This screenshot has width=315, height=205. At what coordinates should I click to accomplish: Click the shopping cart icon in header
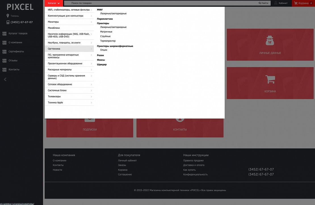(x=296, y=3)
